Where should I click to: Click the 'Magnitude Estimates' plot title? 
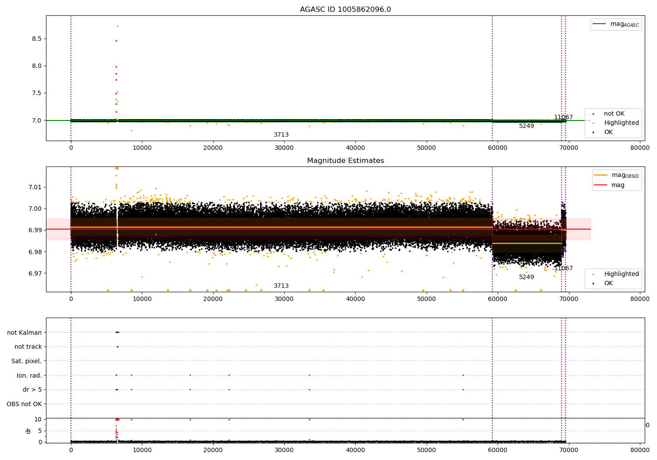click(345, 161)
